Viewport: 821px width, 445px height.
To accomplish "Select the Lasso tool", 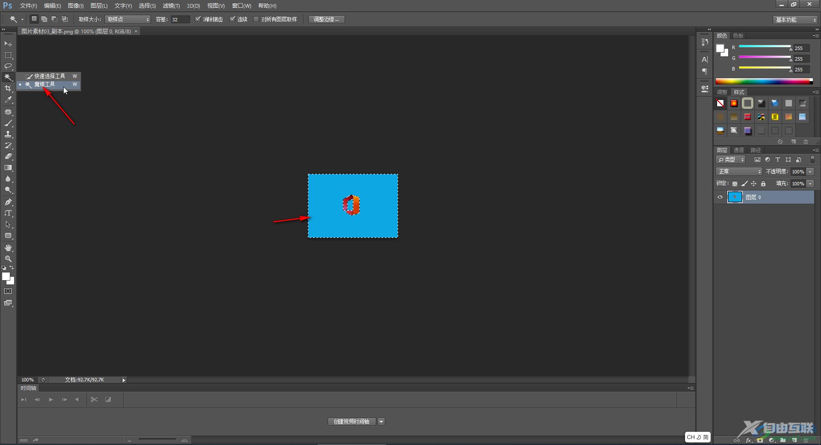I will (x=8, y=66).
